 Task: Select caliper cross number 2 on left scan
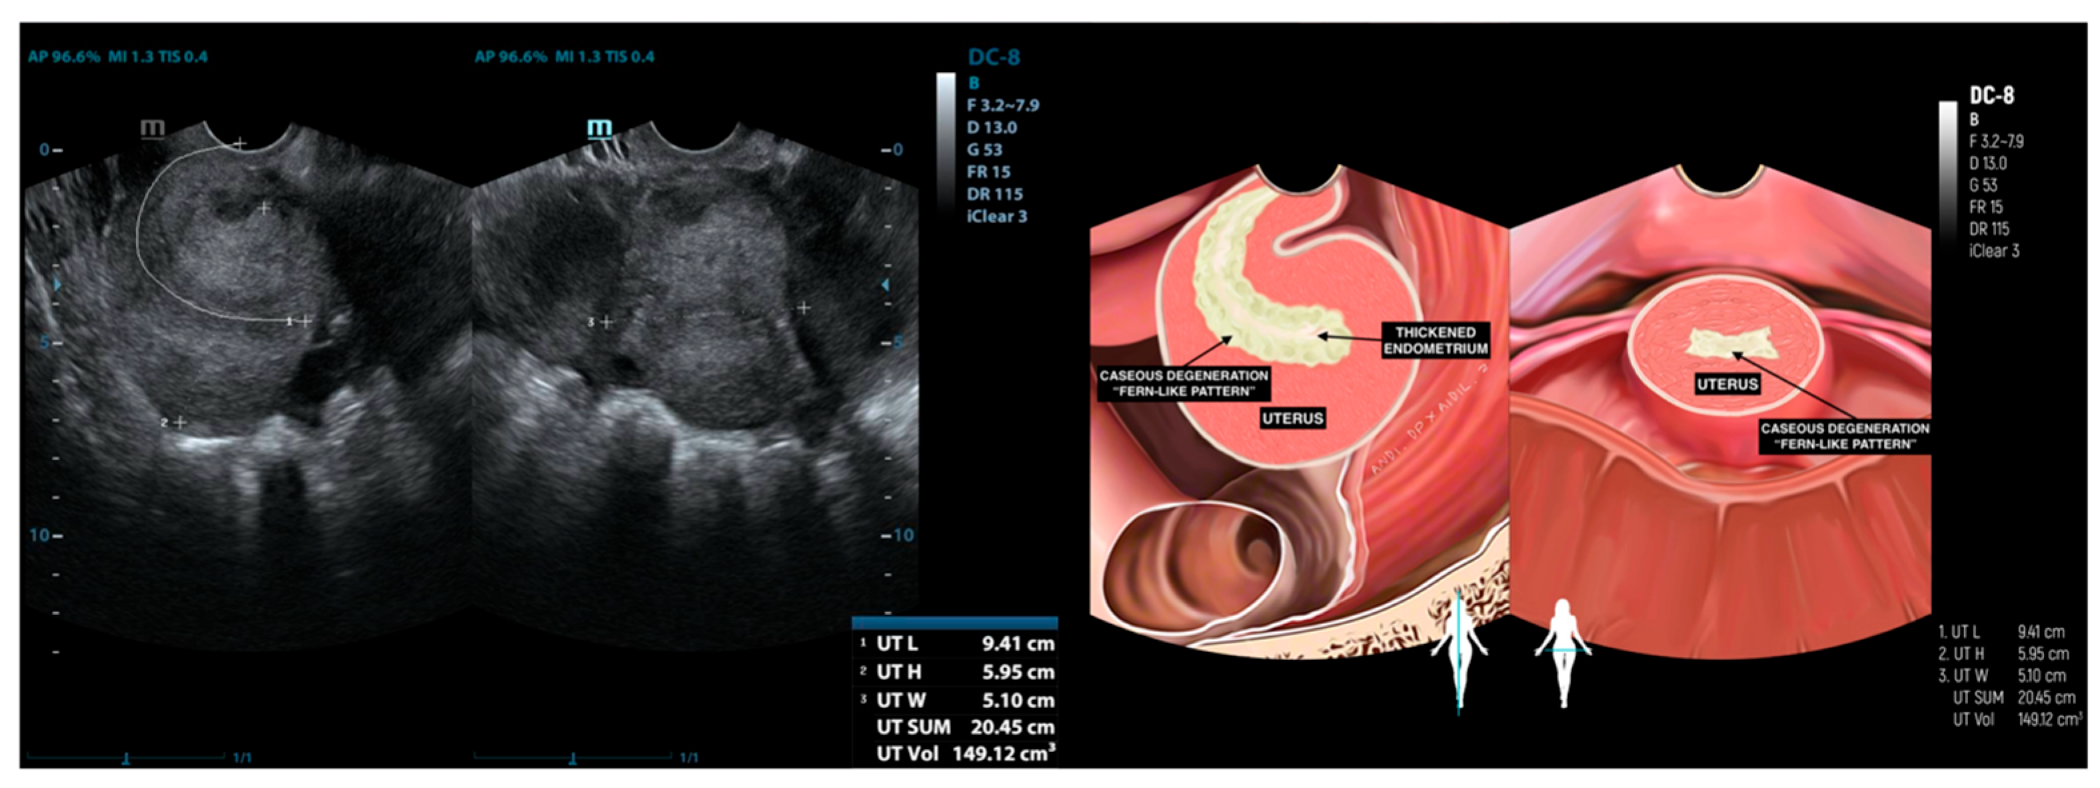(x=180, y=422)
